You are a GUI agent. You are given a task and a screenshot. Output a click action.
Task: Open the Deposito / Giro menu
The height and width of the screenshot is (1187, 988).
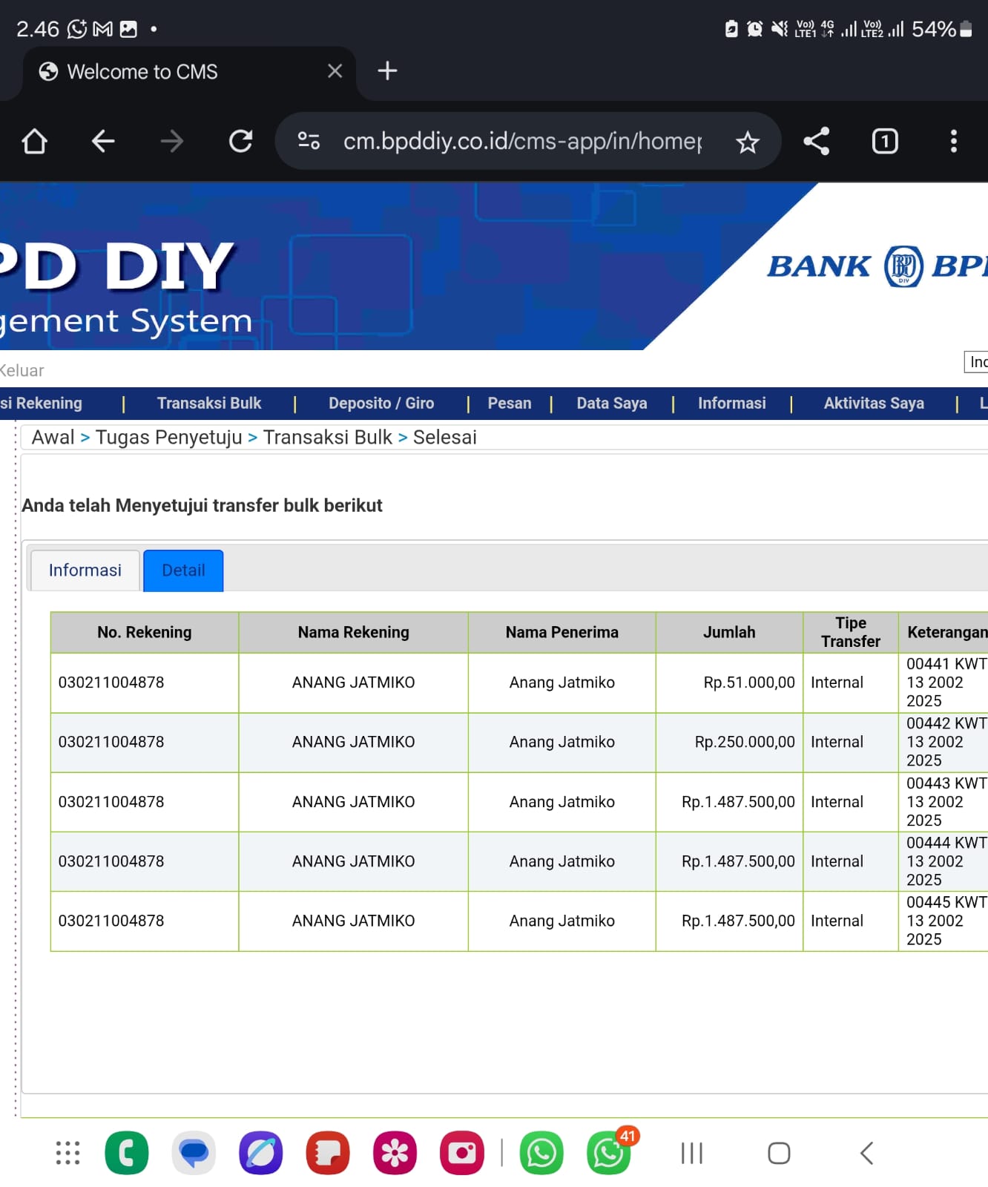point(381,404)
